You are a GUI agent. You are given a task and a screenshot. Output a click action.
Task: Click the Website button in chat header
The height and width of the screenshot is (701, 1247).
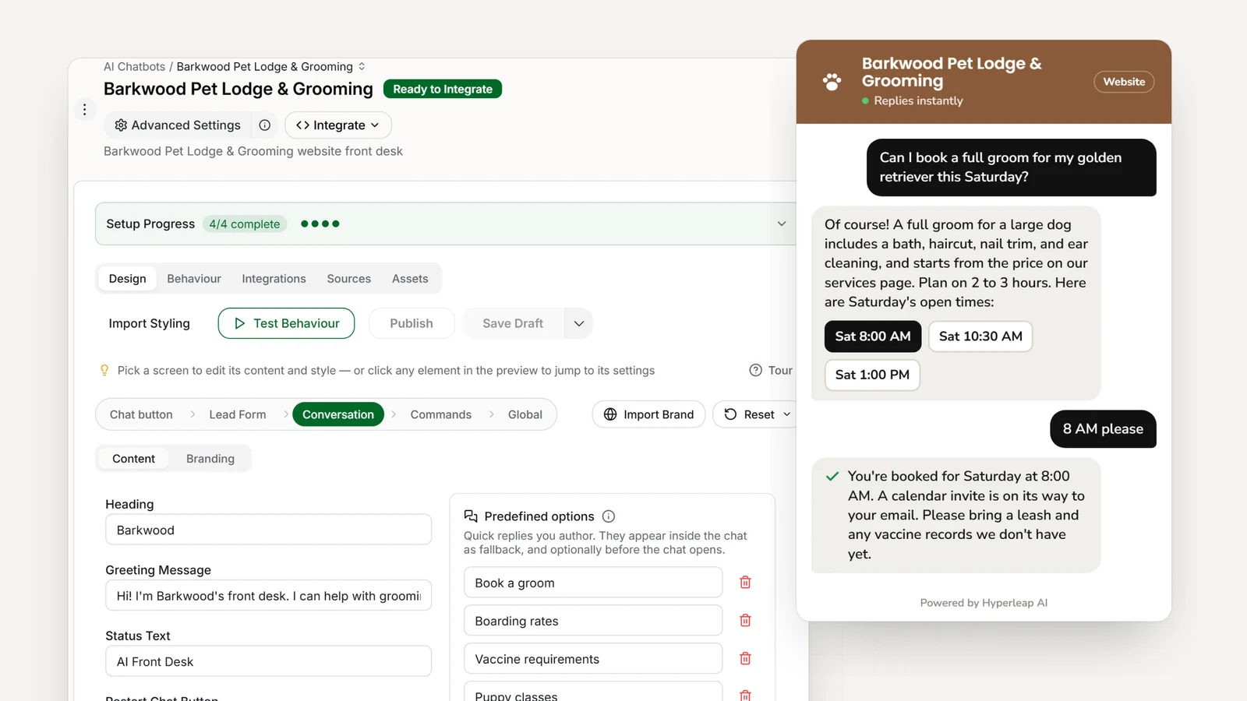(x=1124, y=82)
